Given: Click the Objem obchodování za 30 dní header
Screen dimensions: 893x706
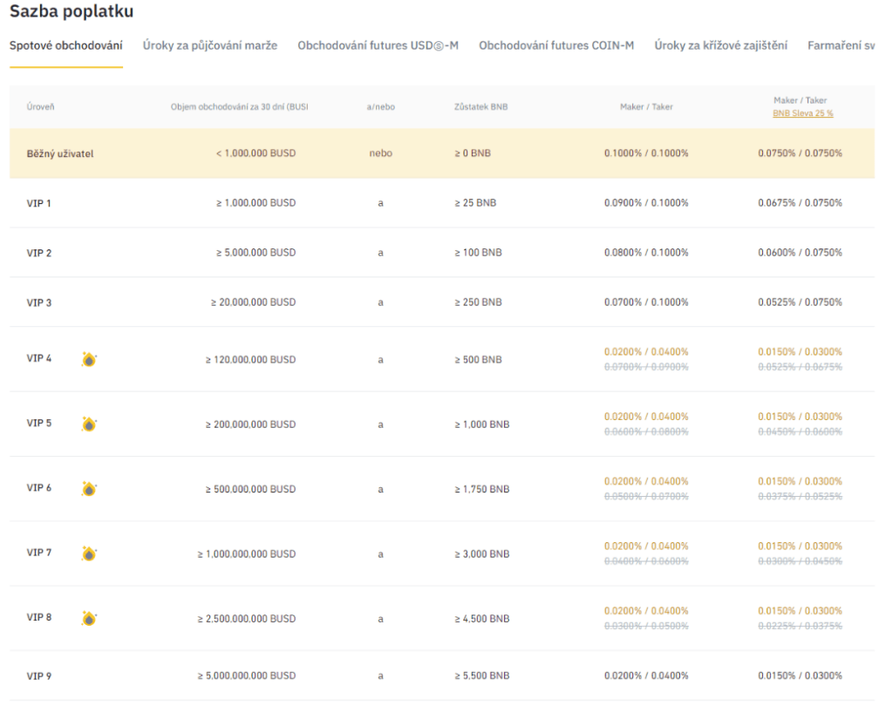Looking at the screenshot, I should (x=239, y=107).
